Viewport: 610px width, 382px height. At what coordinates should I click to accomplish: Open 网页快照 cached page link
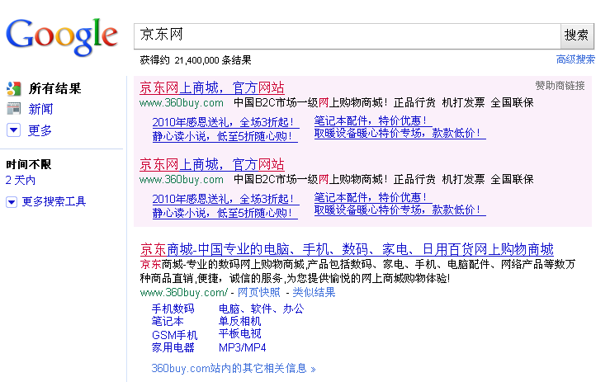pos(258,292)
